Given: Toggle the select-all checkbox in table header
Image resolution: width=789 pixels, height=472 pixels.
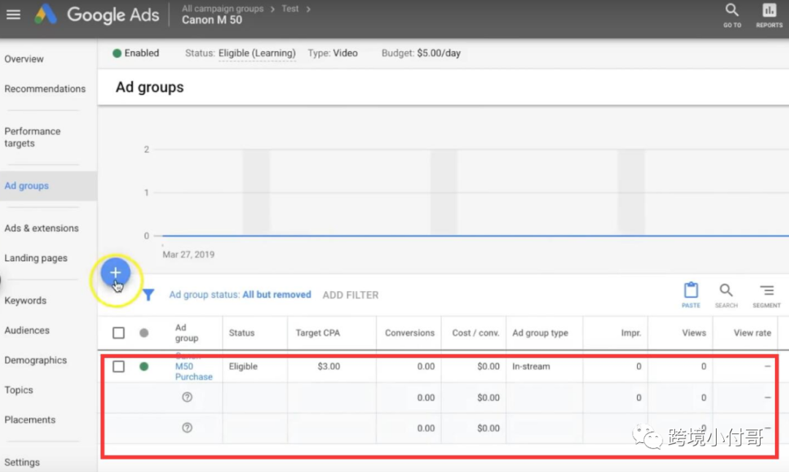Looking at the screenshot, I should coord(119,333).
